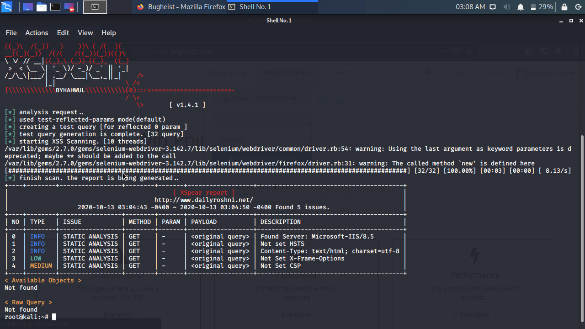
Task: Close the Shell No.1 terminal window
Action: (x=581, y=21)
